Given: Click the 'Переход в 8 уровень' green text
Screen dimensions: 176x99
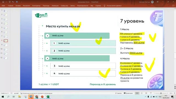Looking at the screenshot, I should point(103,84).
